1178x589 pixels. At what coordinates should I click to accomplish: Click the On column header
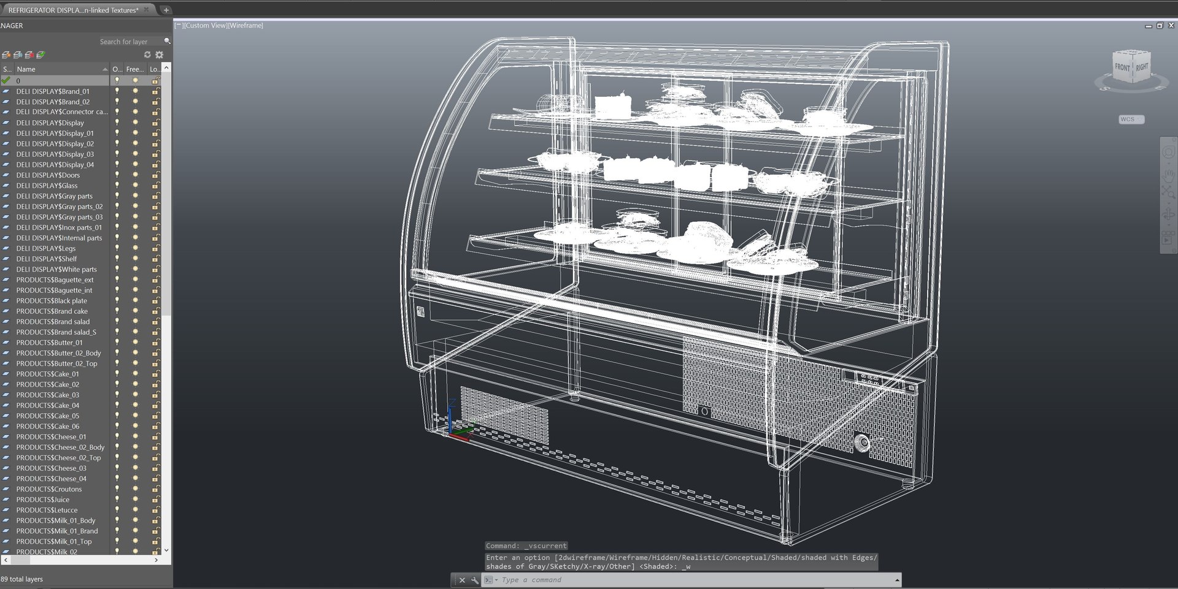pos(117,69)
